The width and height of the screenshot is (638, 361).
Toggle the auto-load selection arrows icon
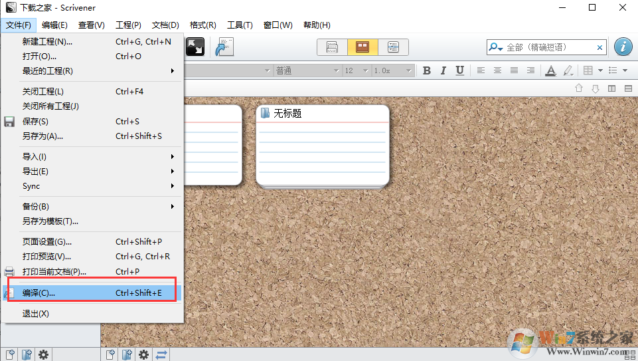(x=161, y=354)
